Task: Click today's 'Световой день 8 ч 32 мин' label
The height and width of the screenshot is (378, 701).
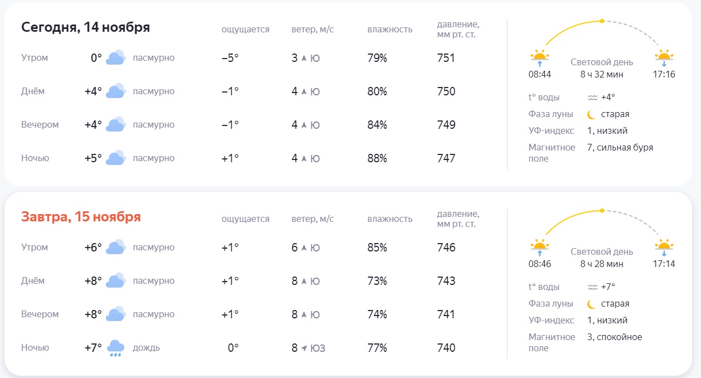Action: (x=602, y=68)
